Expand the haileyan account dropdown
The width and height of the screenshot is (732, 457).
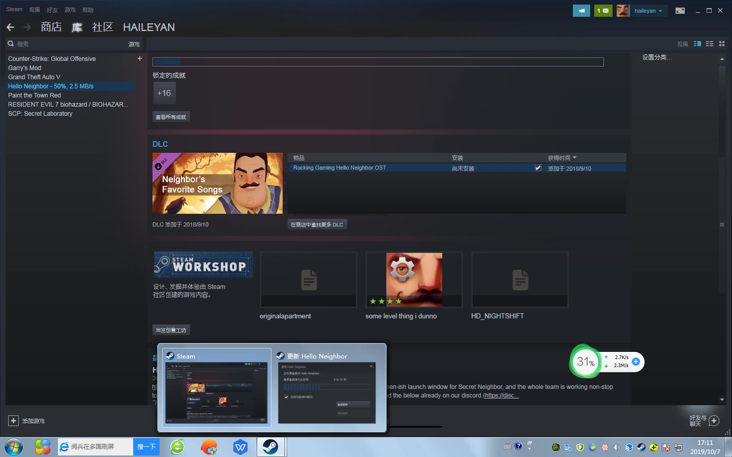click(x=648, y=11)
